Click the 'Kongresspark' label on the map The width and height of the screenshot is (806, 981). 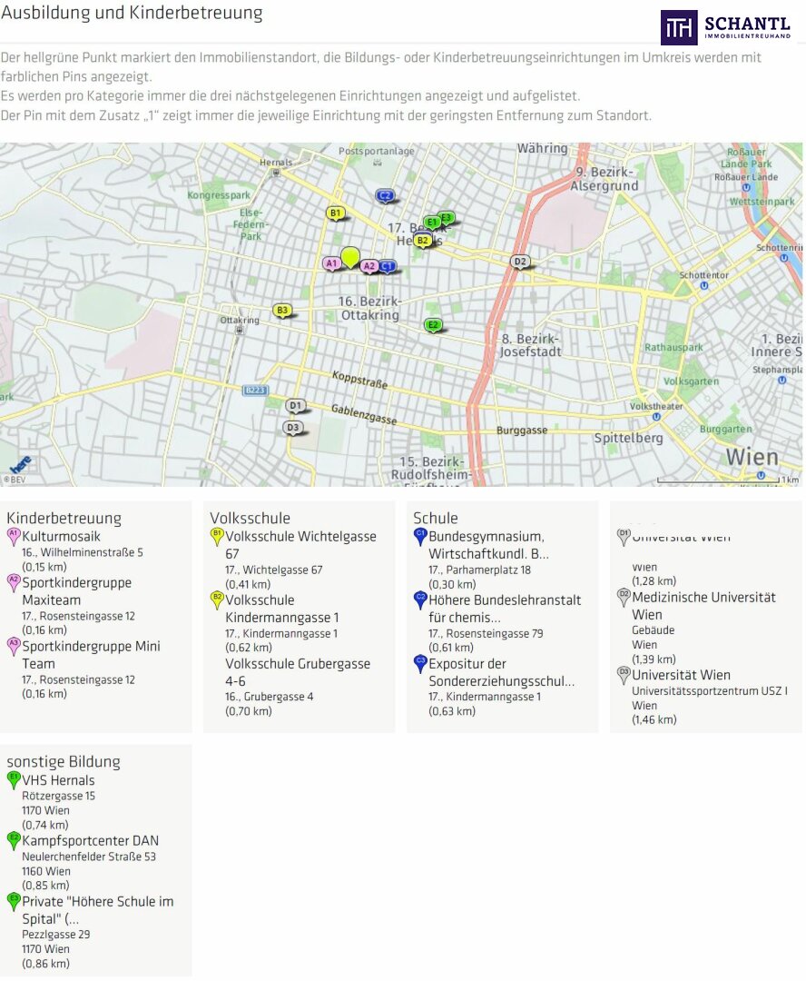tap(218, 194)
